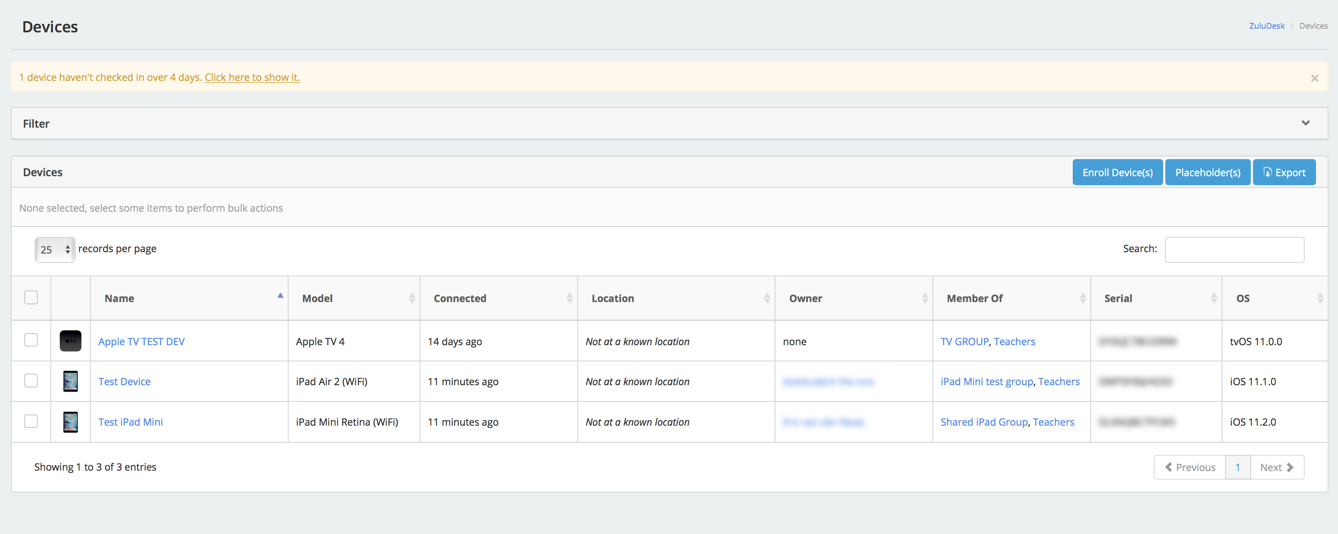
Task: Click the Connected column sort arrows
Action: 569,298
